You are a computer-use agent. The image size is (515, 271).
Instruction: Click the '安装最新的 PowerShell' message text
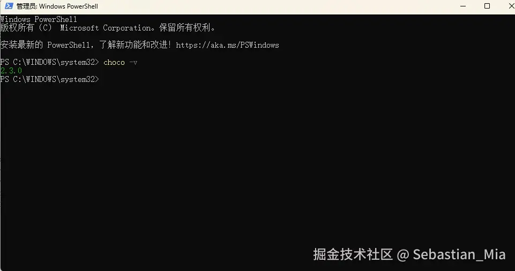point(44,45)
